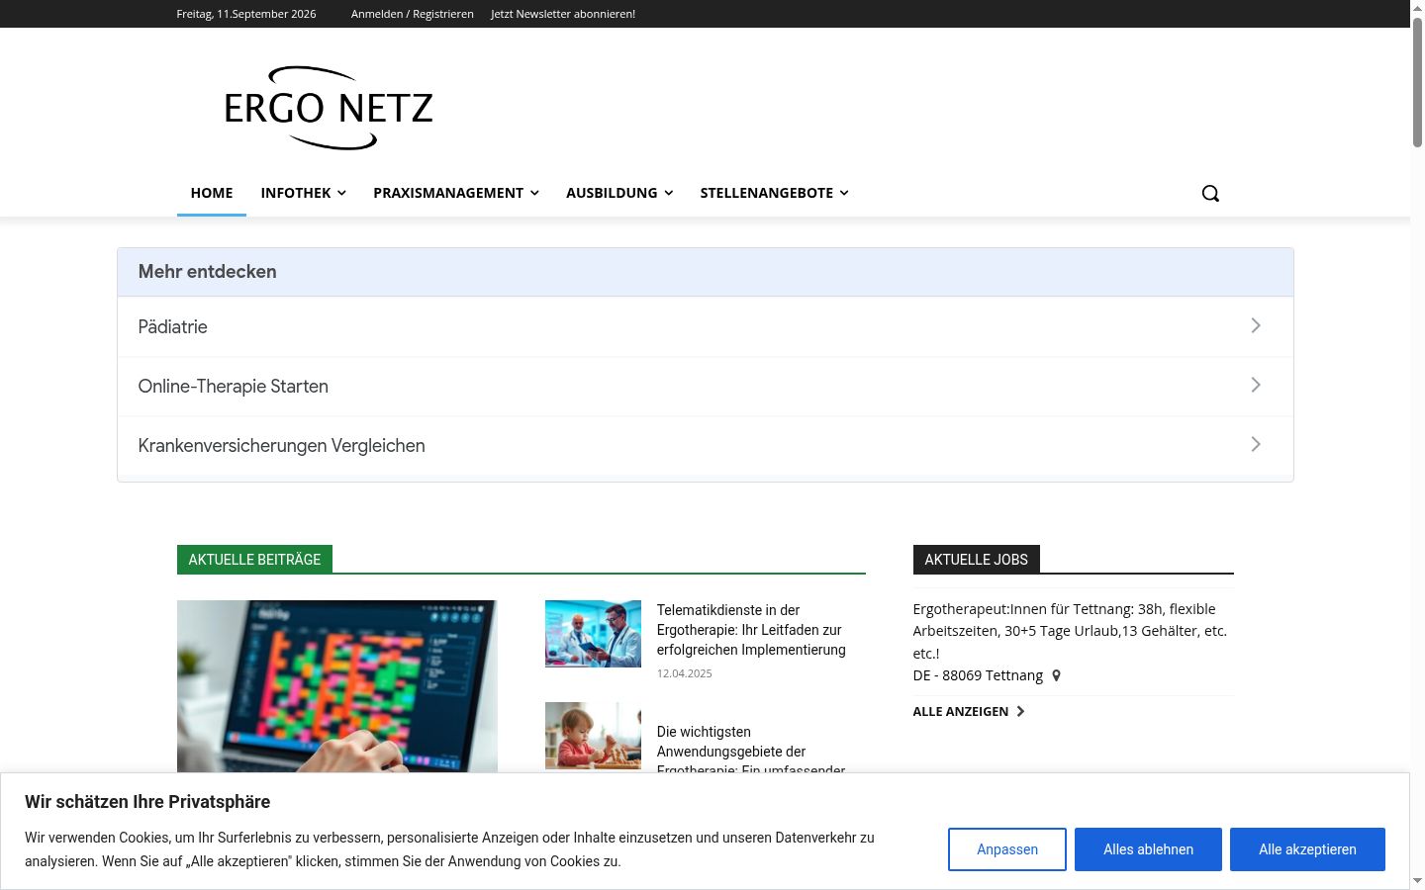Open the search magnifier icon

[x=1210, y=193]
